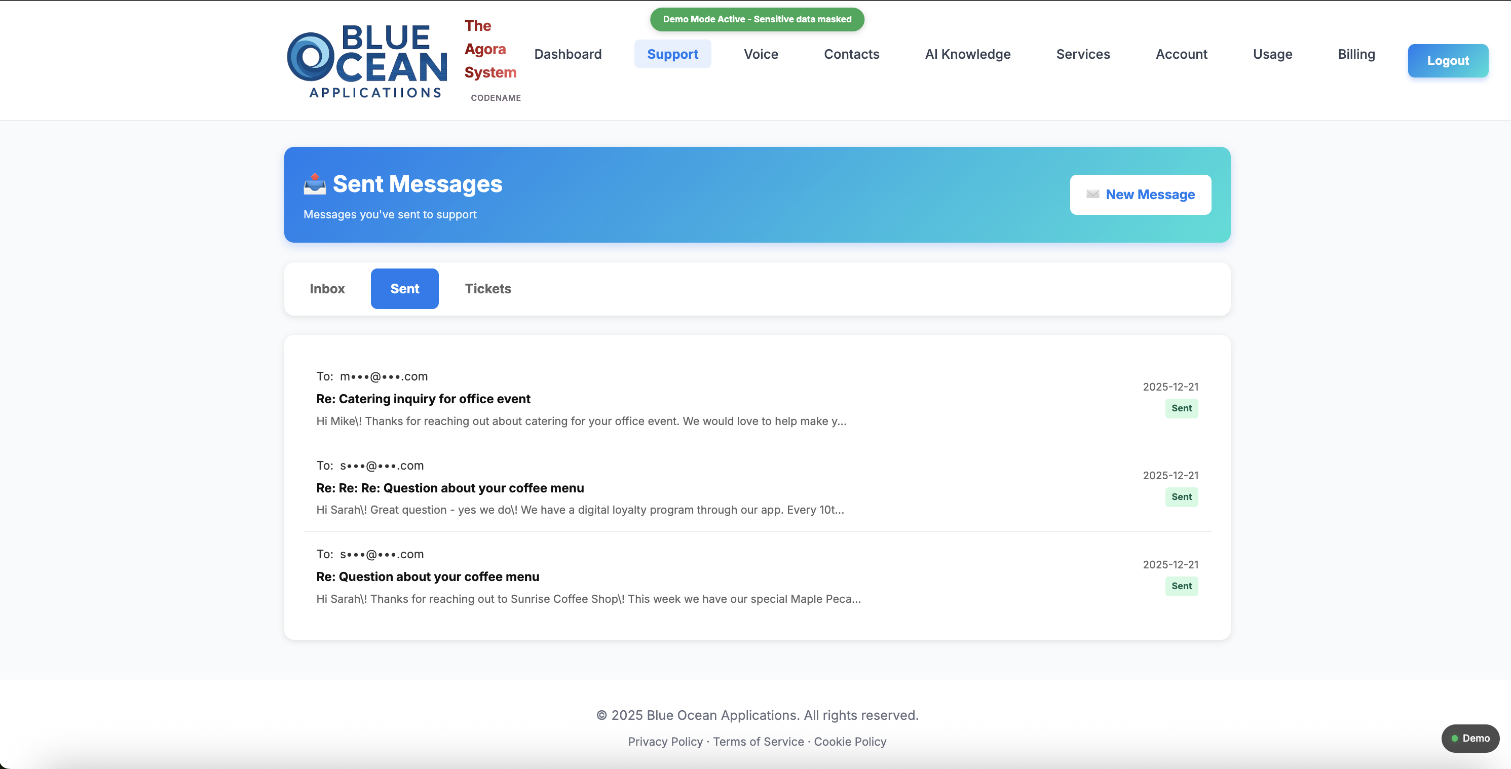The width and height of the screenshot is (1511, 769).
Task: Open the Terms of Service link
Action: point(758,742)
